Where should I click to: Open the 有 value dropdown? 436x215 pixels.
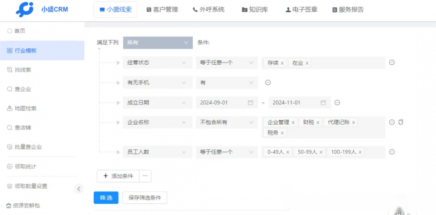pos(227,83)
